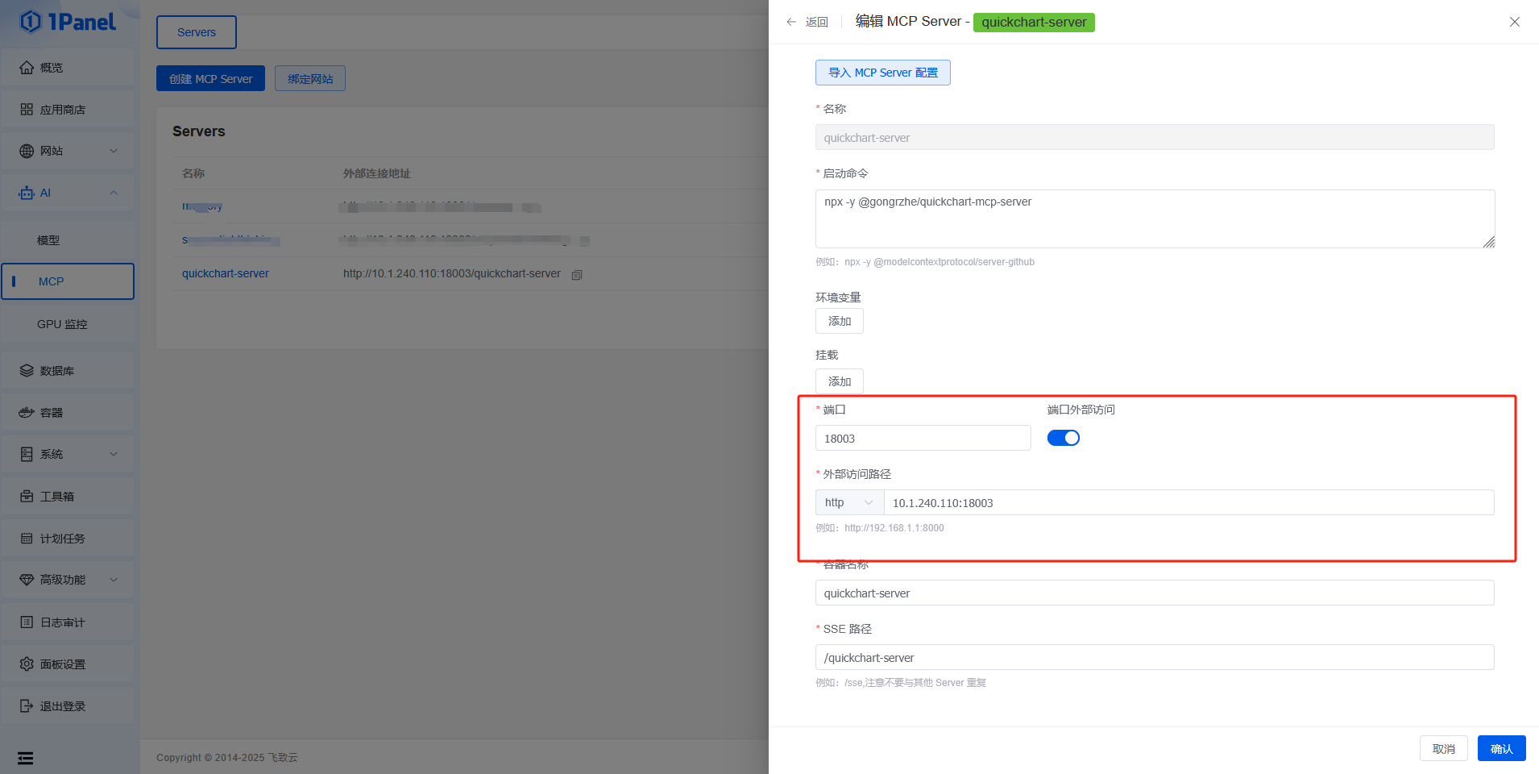
Task: Copy quickchart-server external address icon
Action: tap(577, 275)
